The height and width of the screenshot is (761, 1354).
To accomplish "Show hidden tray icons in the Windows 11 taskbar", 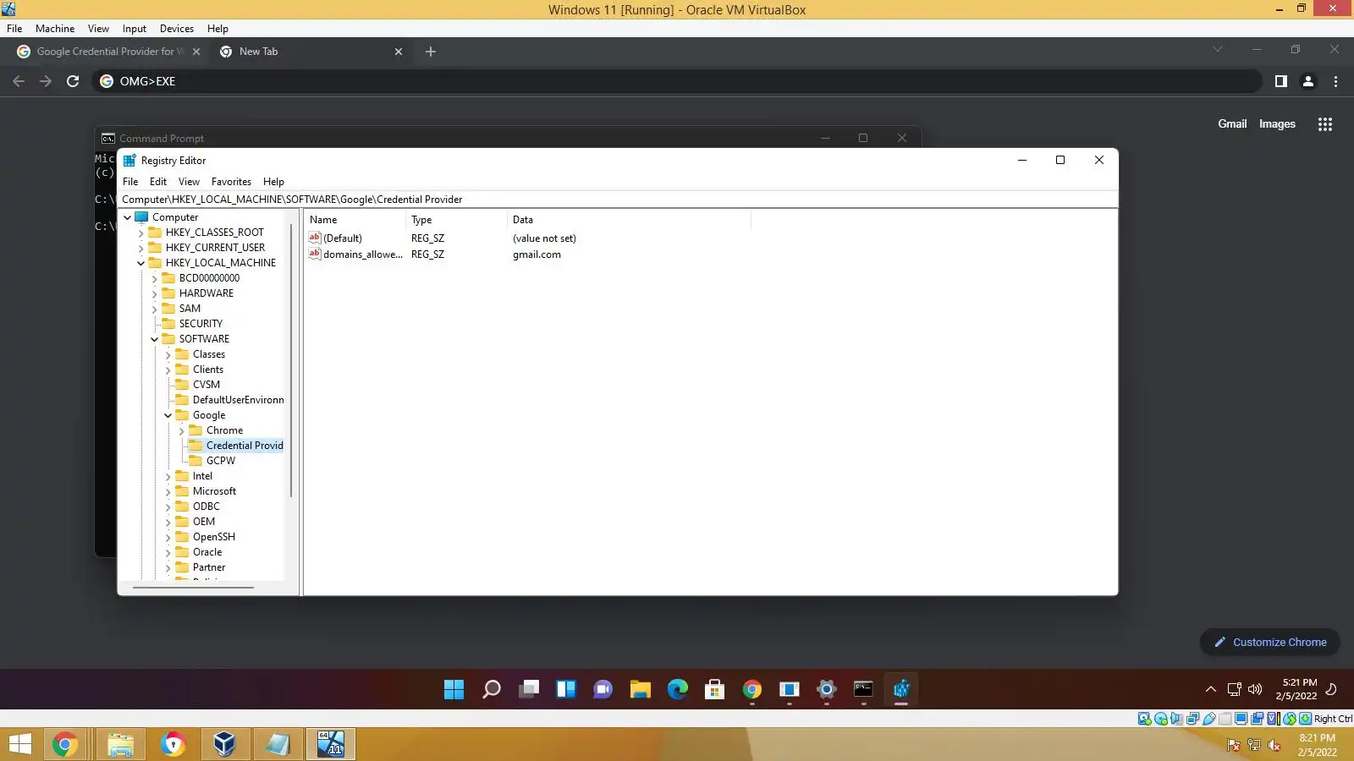I will 1211,689.
